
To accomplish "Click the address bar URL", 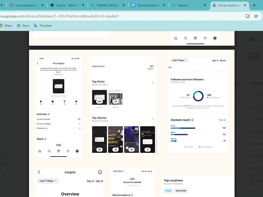I will [x=59, y=16].
